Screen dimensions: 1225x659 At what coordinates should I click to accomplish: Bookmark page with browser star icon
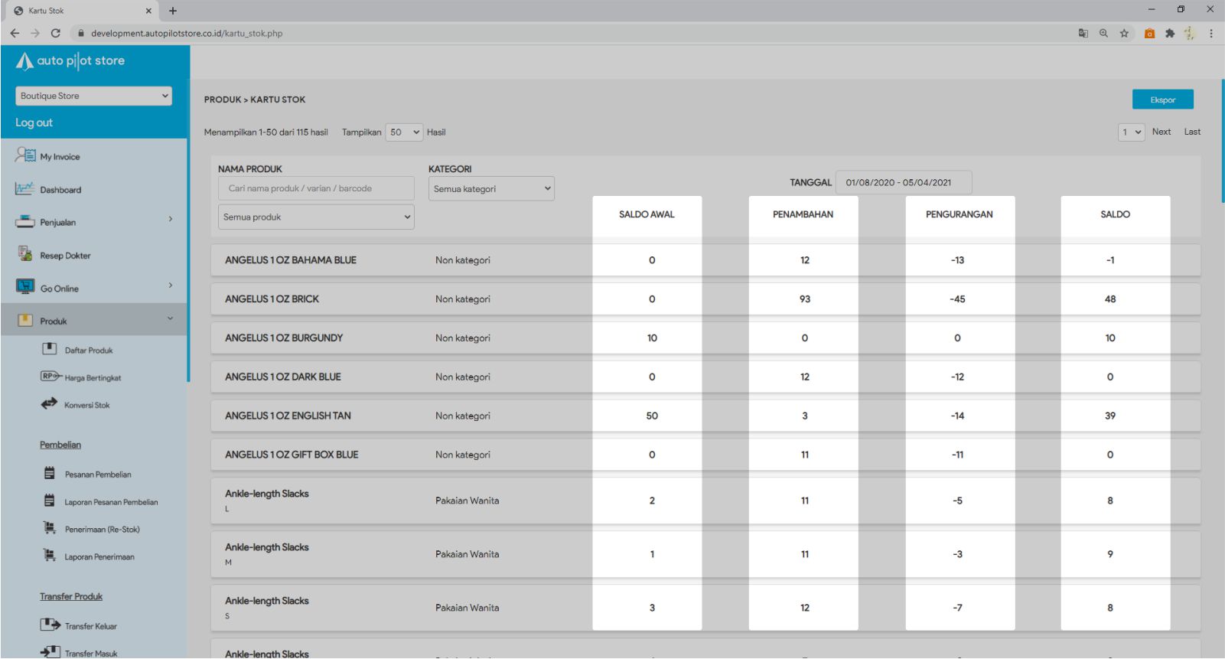(1124, 33)
